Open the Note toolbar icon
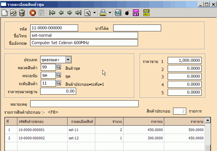 coord(118,13)
